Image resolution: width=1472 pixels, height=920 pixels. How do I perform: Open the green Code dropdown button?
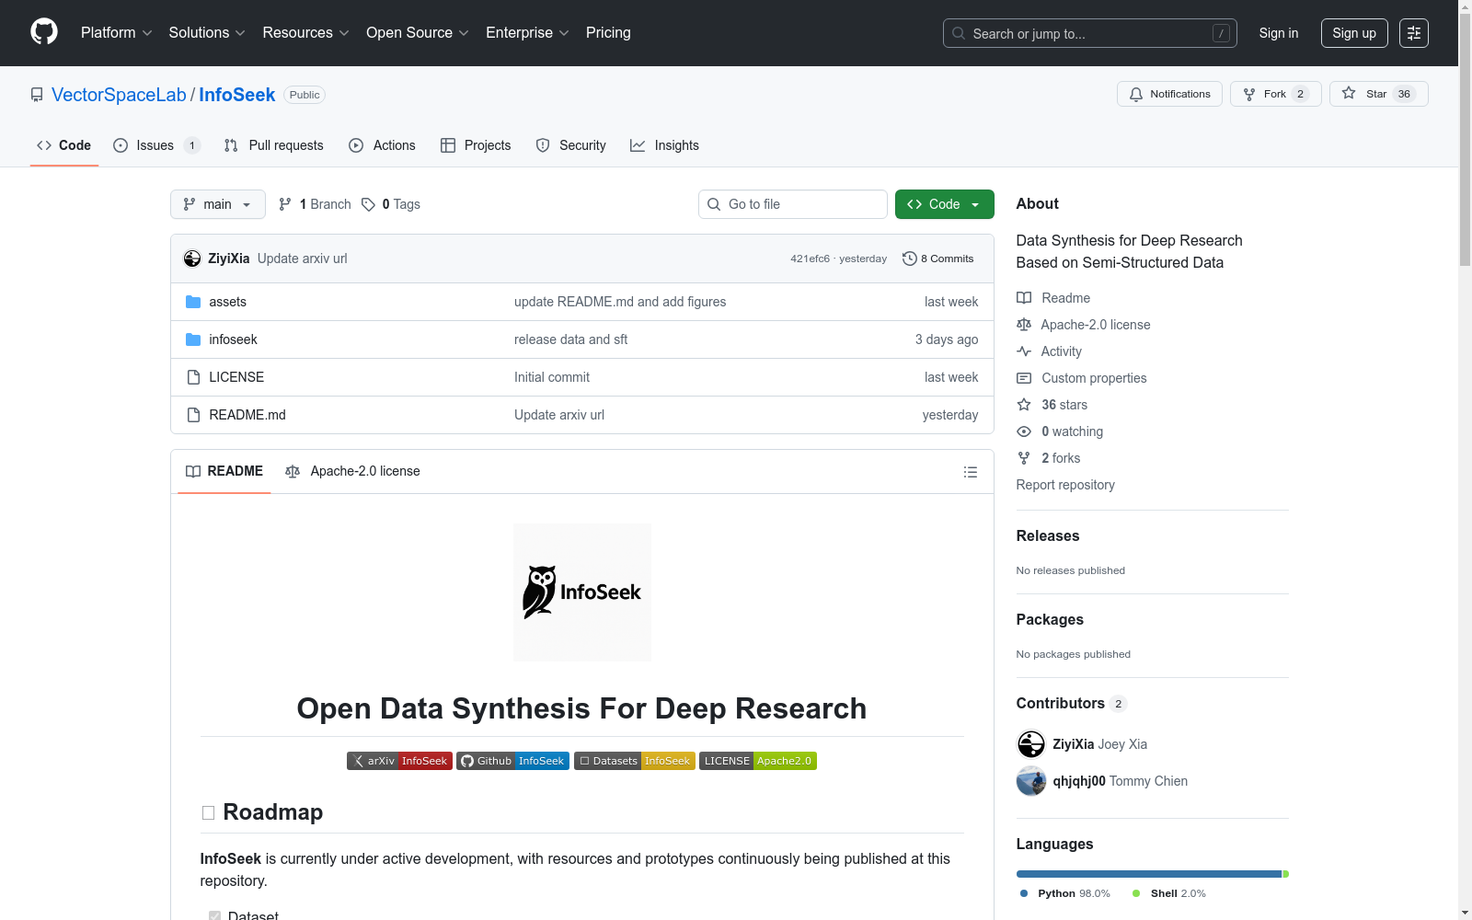[x=945, y=204]
